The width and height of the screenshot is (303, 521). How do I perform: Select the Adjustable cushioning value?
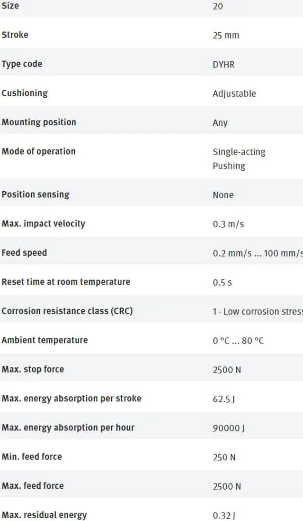[x=234, y=94]
